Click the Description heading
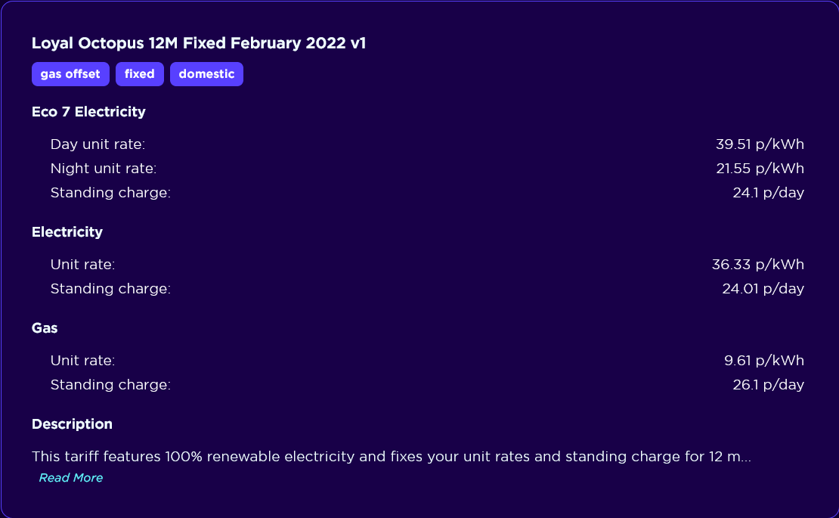The height and width of the screenshot is (518, 839). coord(72,424)
